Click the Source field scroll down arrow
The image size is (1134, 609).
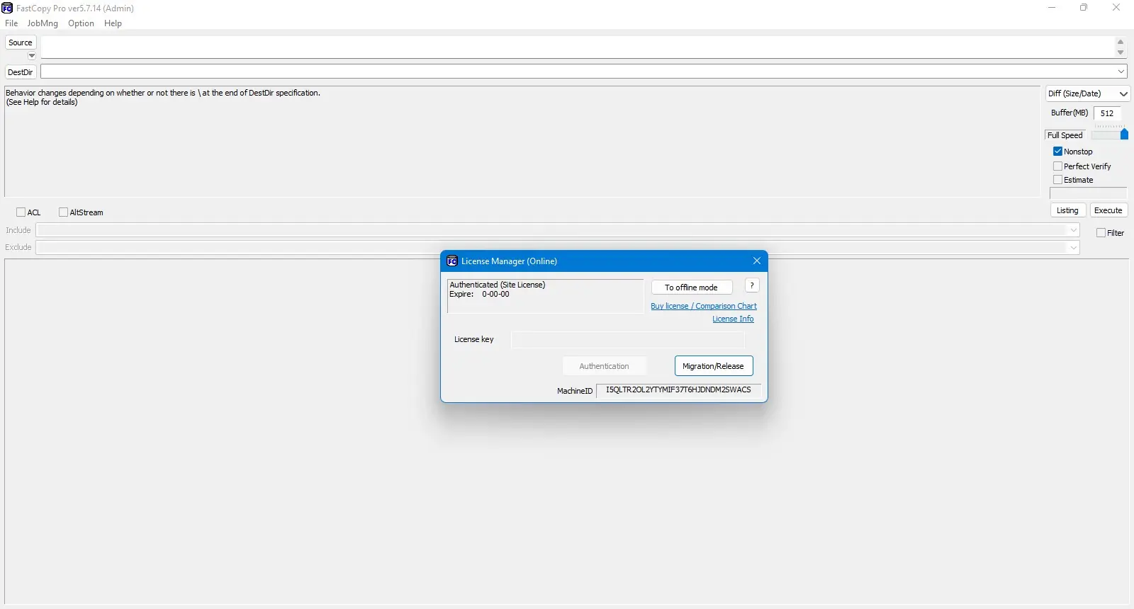point(1121,52)
